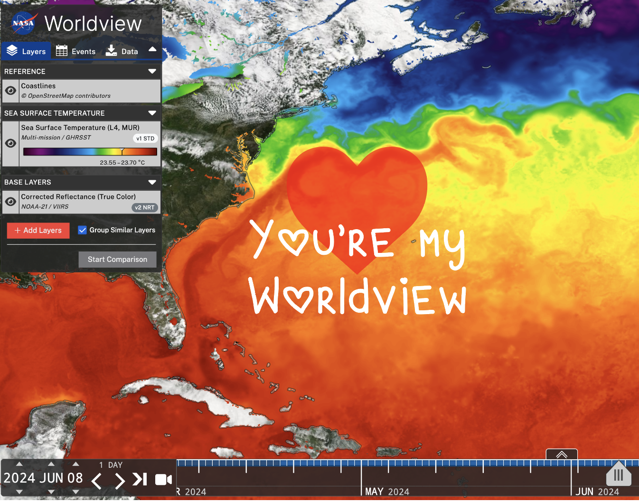Open the Data tab
The width and height of the screenshot is (639, 502).
(122, 51)
